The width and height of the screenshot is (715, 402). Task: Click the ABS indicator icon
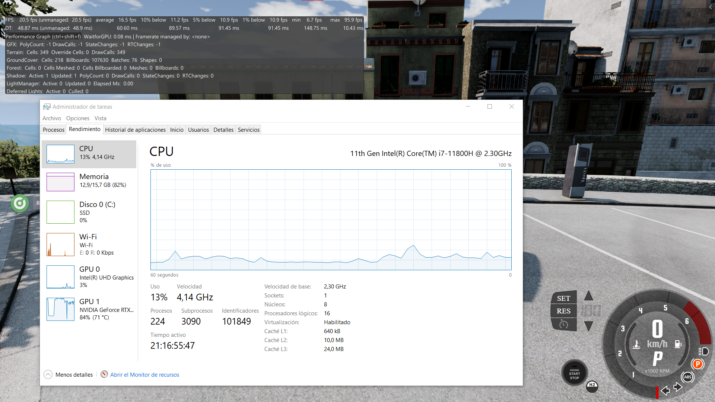[687, 377]
